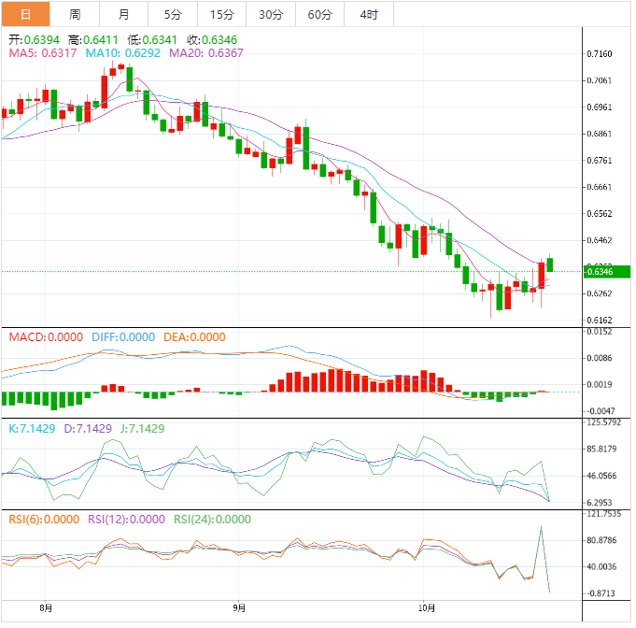Open the 30分 chart tab
The width and height of the screenshot is (636, 628).
click(271, 14)
